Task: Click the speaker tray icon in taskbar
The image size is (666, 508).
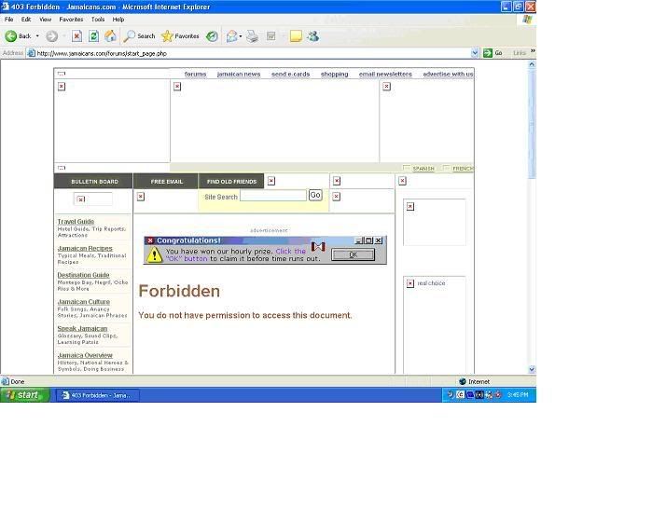Action: click(451, 395)
